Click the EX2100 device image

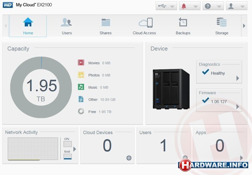coord(171,89)
